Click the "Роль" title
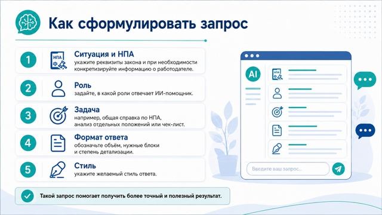Screen dimensions: 382x215 click(82, 85)
